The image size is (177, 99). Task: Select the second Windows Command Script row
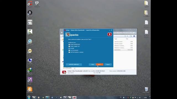(x=123, y=48)
